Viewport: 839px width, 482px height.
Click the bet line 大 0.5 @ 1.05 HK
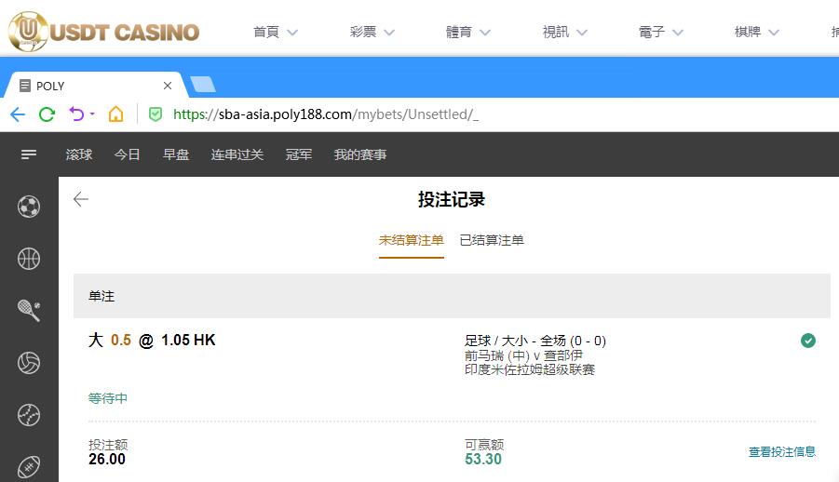(152, 341)
